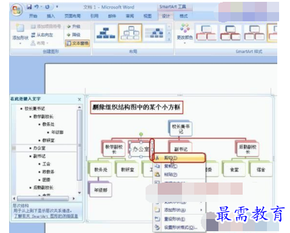The width and height of the screenshot is (290, 233).
Task: Select 后勤副校长 in the text pane
Action: (x=43, y=187)
